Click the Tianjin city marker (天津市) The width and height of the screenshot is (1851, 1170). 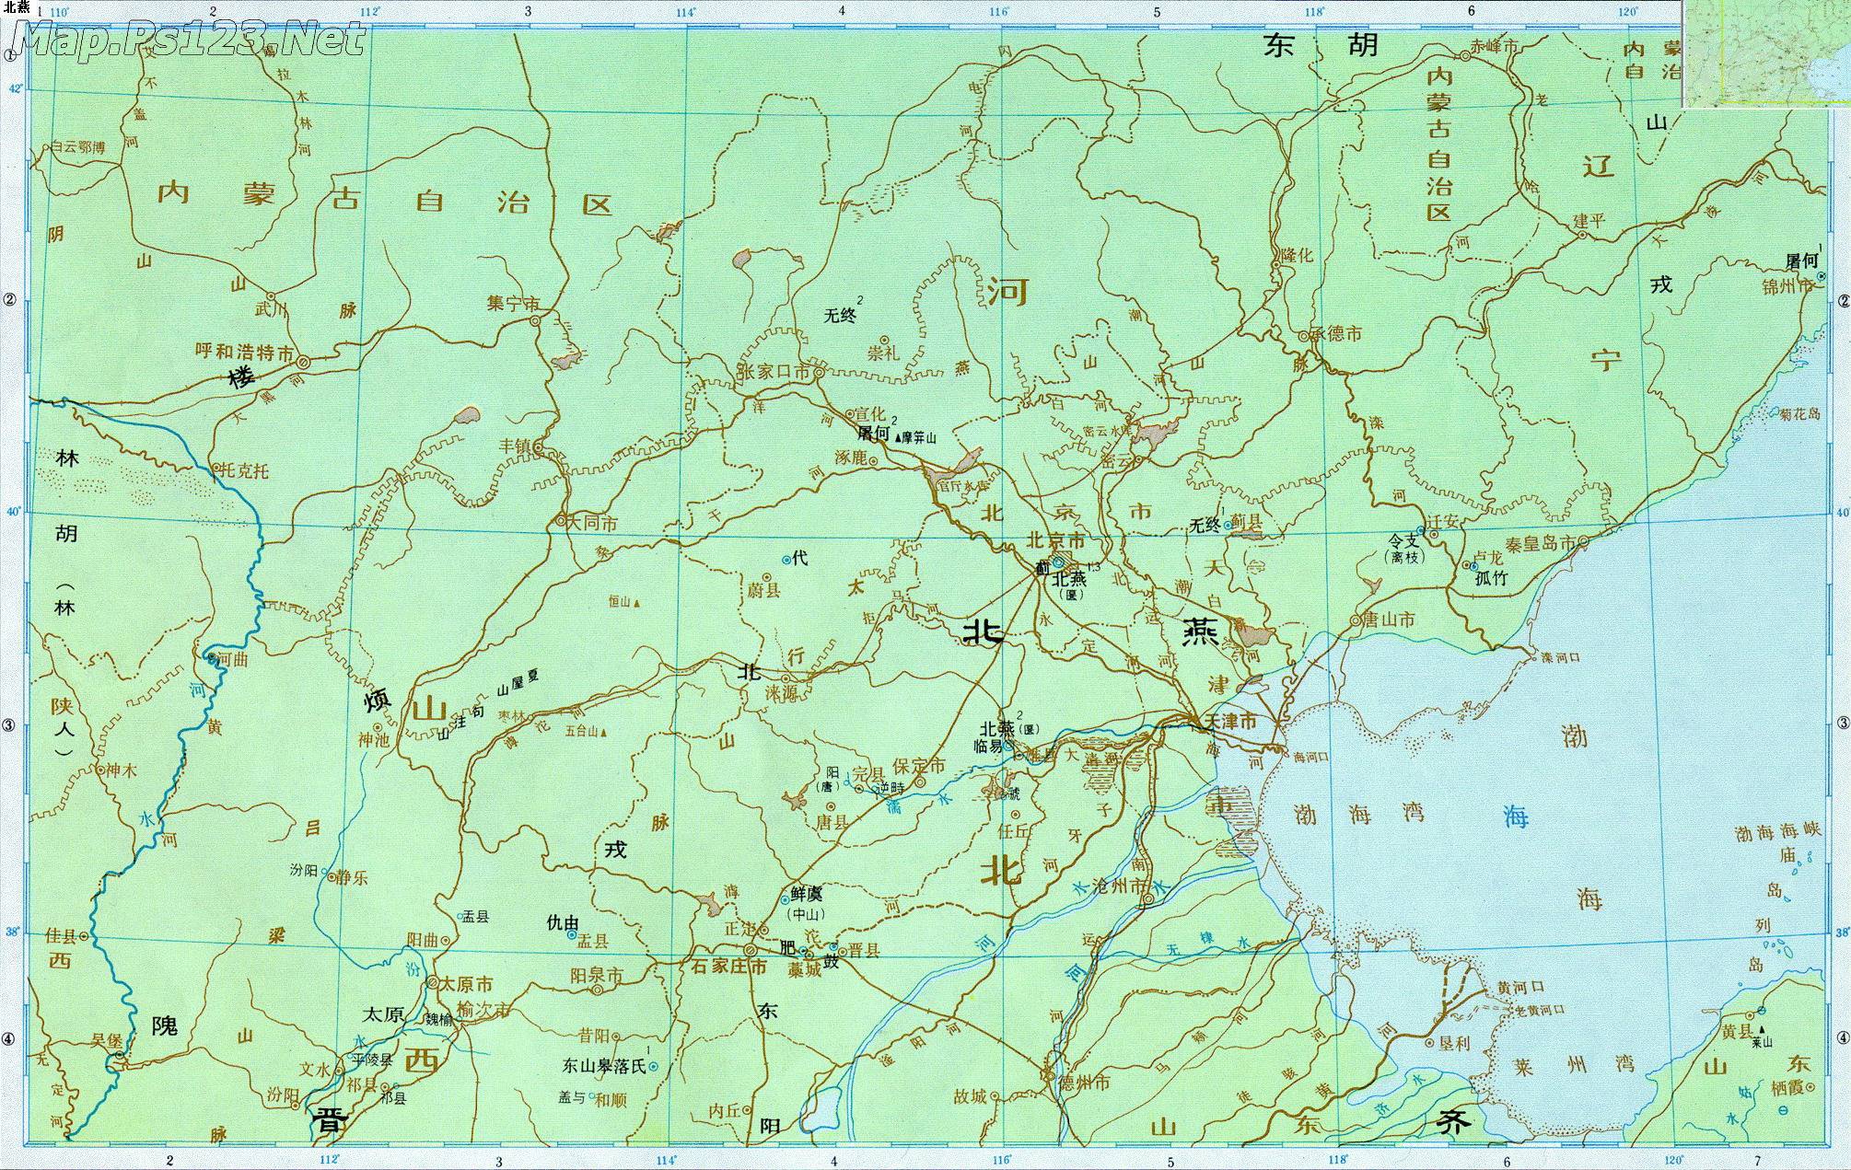[x=1194, y=721]
